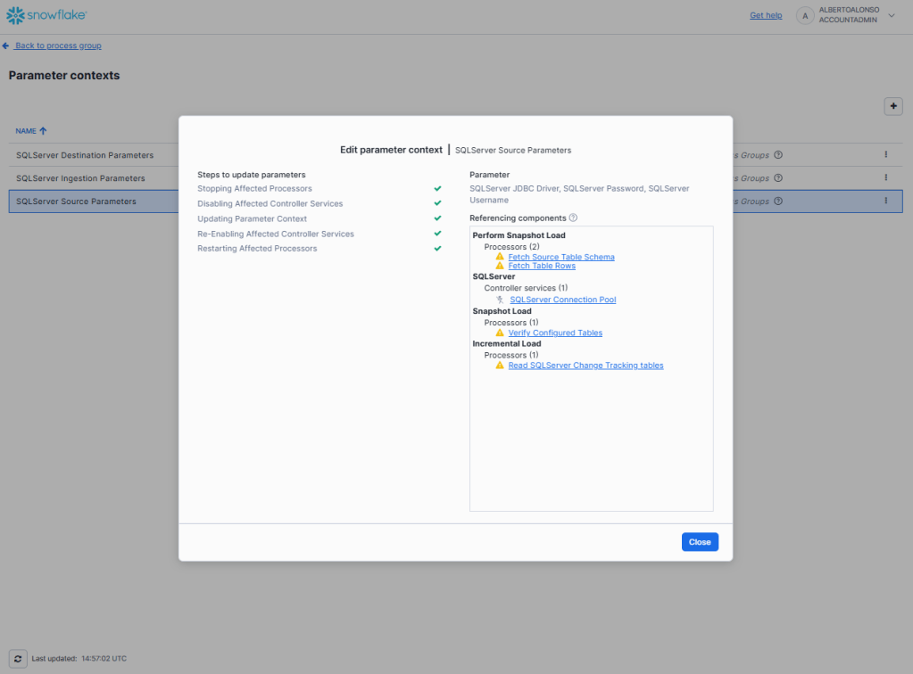Open the SQLServer Connection Pool service

pos(562,300)
